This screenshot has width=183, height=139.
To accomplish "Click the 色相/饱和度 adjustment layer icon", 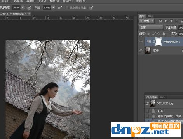I will [149, 42].
